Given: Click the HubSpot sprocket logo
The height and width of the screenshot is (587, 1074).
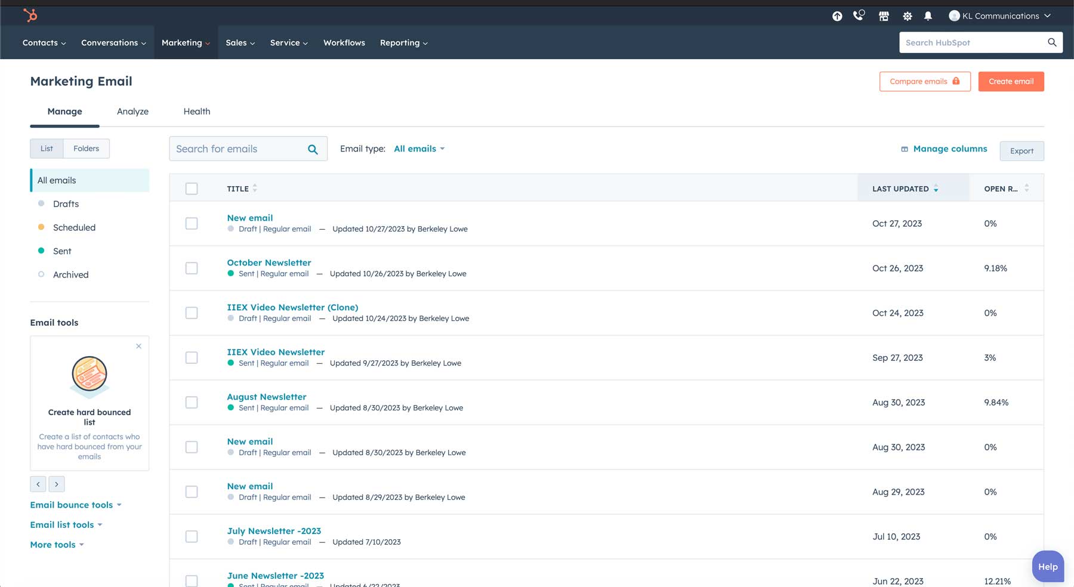Looking at the screenshot, I should 30,16.
